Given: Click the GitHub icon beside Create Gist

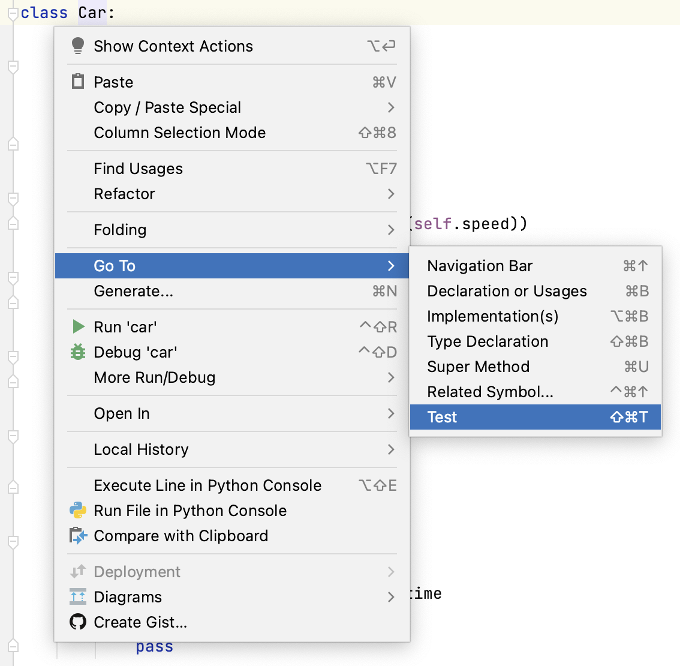Looking at the screenshot, I should [x=78, y=622].
